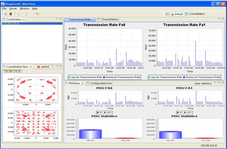
Task: Open the PDUView panel's view menu arrow
Action: (214, 83)
